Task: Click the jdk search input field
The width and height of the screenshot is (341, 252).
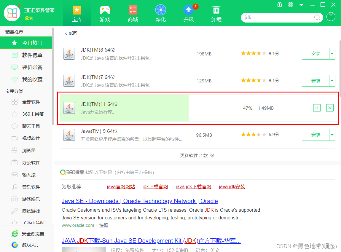Action: pos(277,17)
